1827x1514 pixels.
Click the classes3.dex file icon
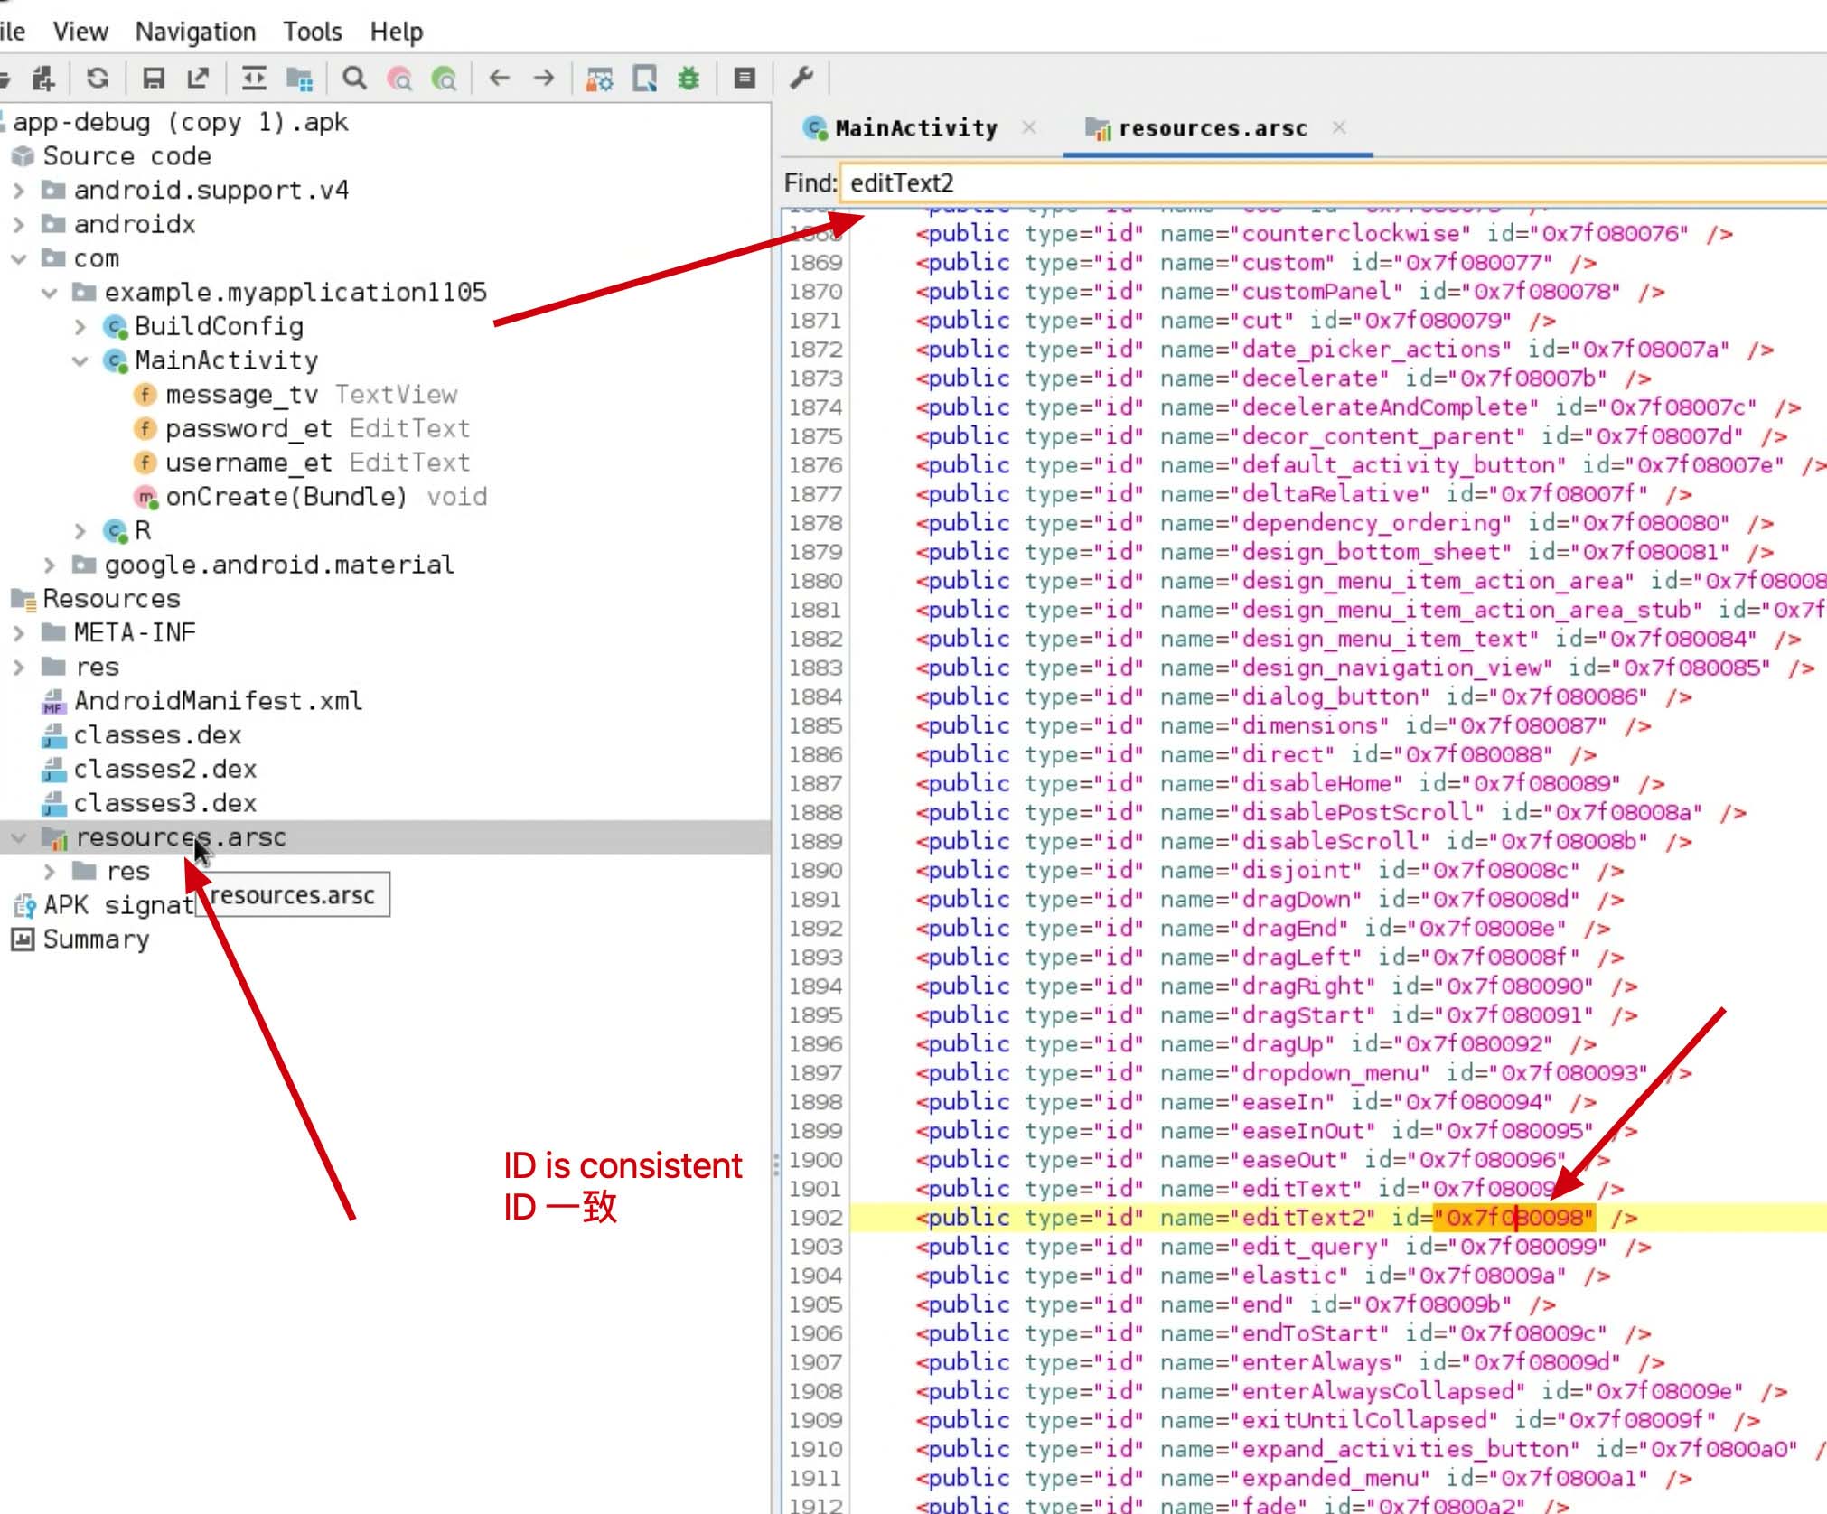54,803
